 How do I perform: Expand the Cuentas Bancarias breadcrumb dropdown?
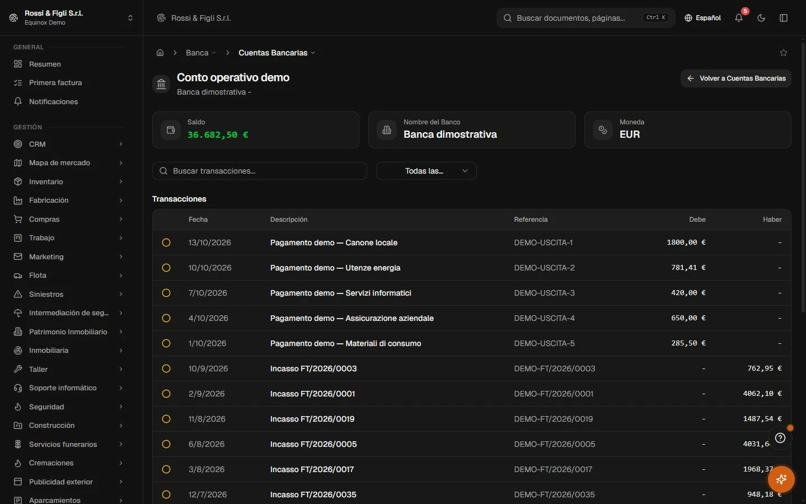pos(277,53)
